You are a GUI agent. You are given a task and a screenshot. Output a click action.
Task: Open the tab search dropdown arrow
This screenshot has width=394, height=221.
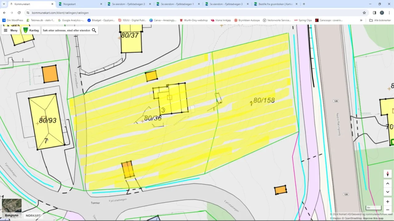(4, 4)
